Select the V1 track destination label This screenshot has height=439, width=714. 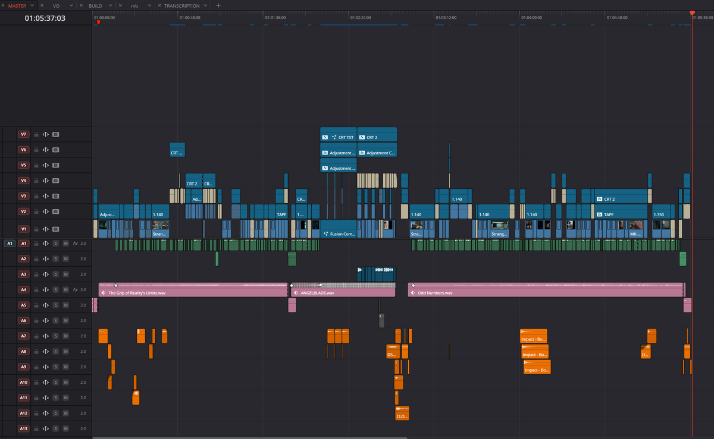[x=23, y=229]
